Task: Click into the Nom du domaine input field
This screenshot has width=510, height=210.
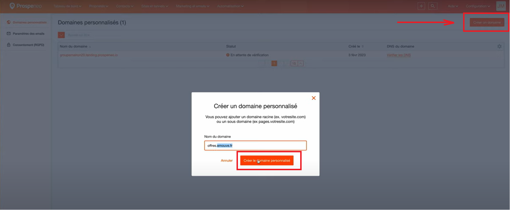Action: pyautogui.click(x=255, y=145)
